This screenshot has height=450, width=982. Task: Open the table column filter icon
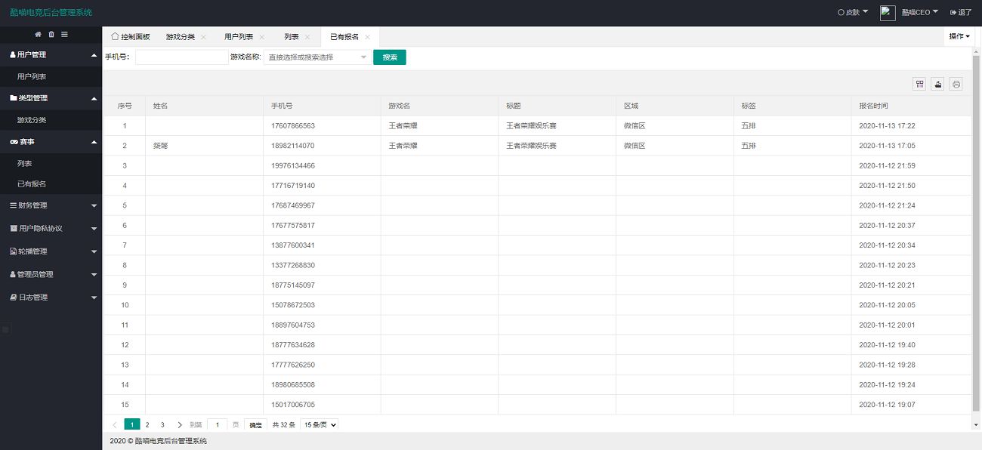click(x=920, y=84)
